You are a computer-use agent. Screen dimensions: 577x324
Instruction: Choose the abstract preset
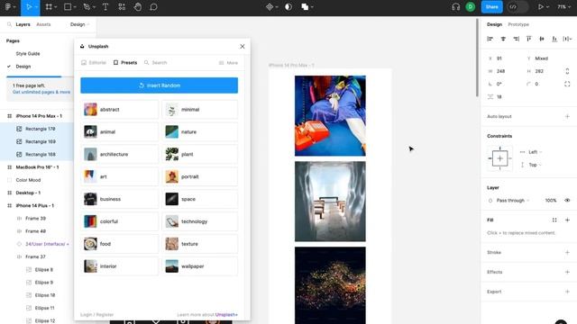(120, 110)
